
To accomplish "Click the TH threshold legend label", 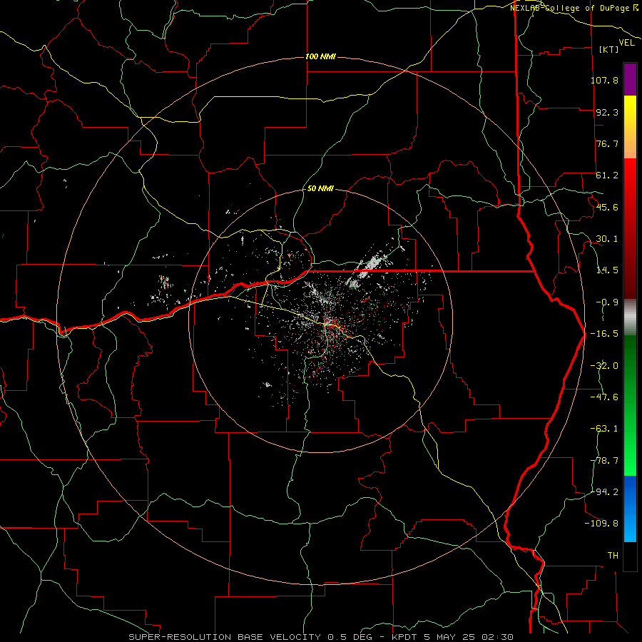I will click(613, 555).
